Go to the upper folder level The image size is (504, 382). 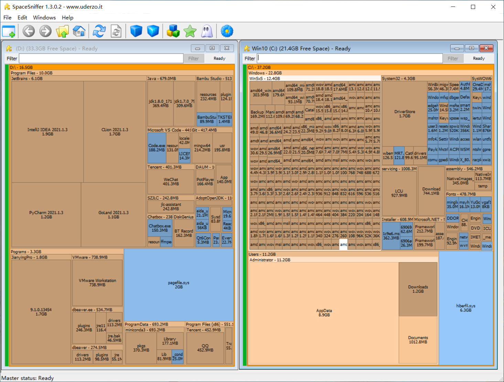click(x=62, y=31)
